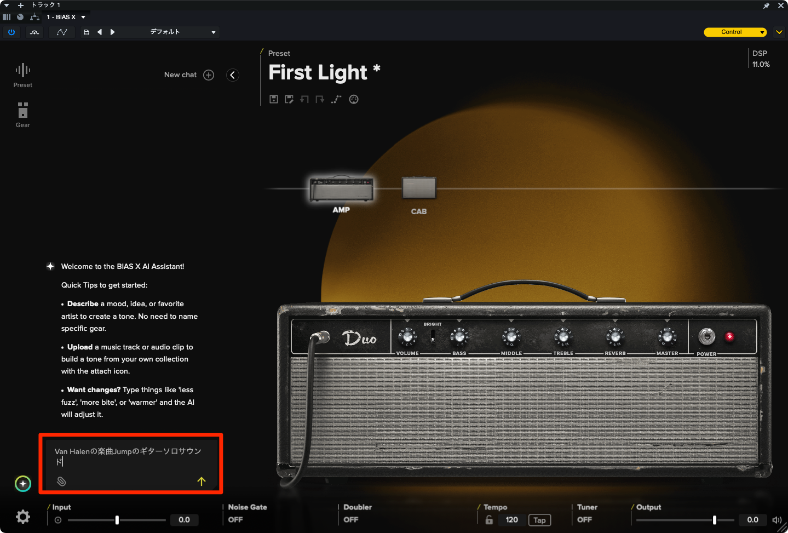Expand the Control dropdown
788x533 pixels.
735,32
